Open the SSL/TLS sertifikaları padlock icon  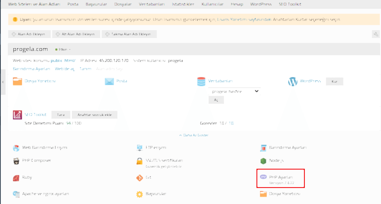click(139, 161)
